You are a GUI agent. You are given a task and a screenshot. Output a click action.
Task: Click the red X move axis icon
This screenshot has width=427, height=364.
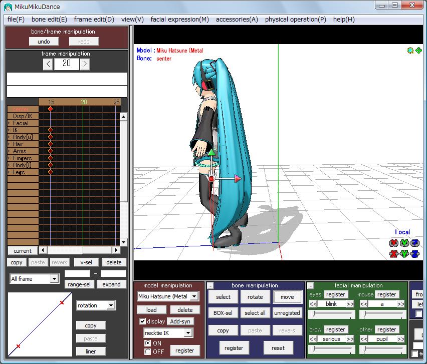[x=393, y=254]
